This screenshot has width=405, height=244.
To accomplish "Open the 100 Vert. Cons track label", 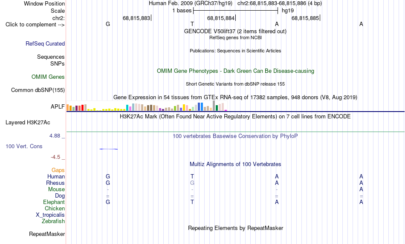I will pos(24,146).
